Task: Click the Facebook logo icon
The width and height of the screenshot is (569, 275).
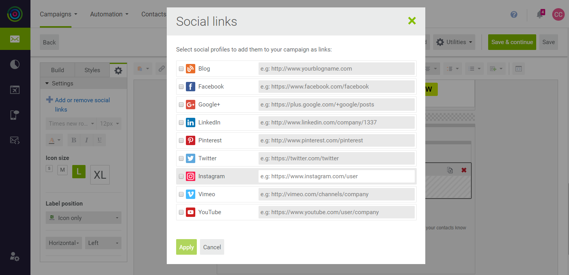Action: coord(191,87)
